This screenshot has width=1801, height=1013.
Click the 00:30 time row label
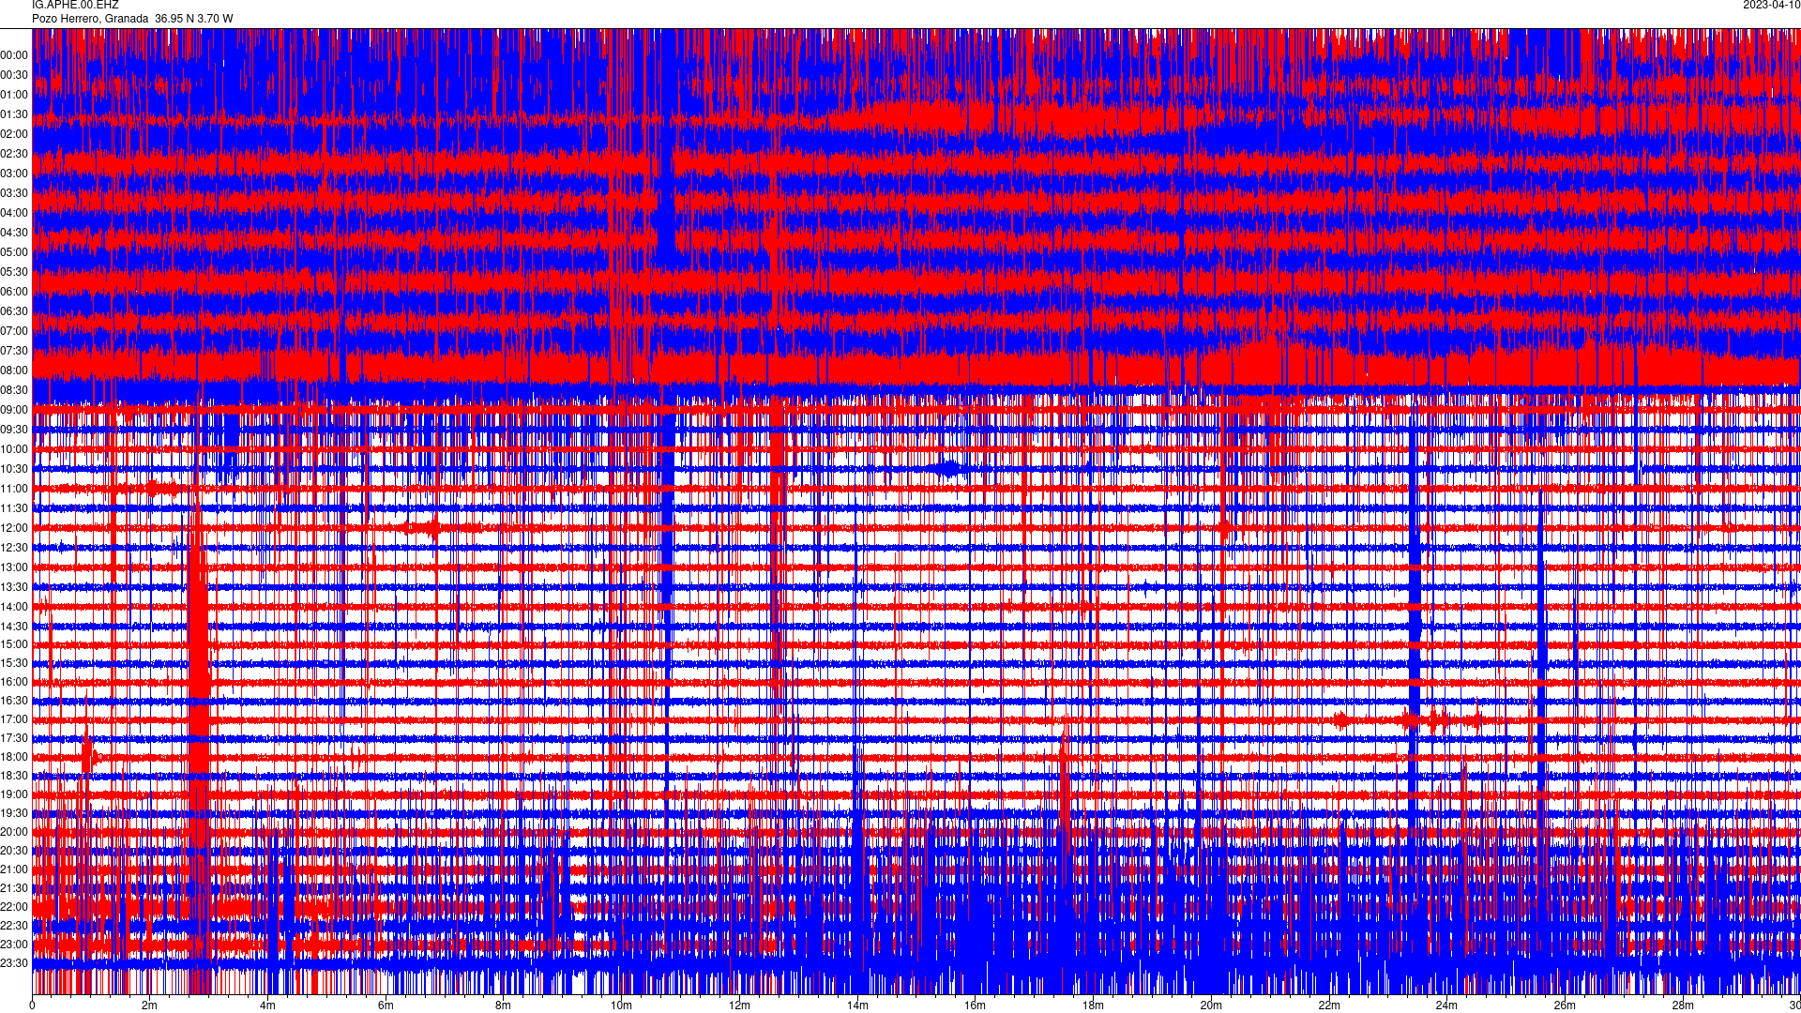pos(14,75)
